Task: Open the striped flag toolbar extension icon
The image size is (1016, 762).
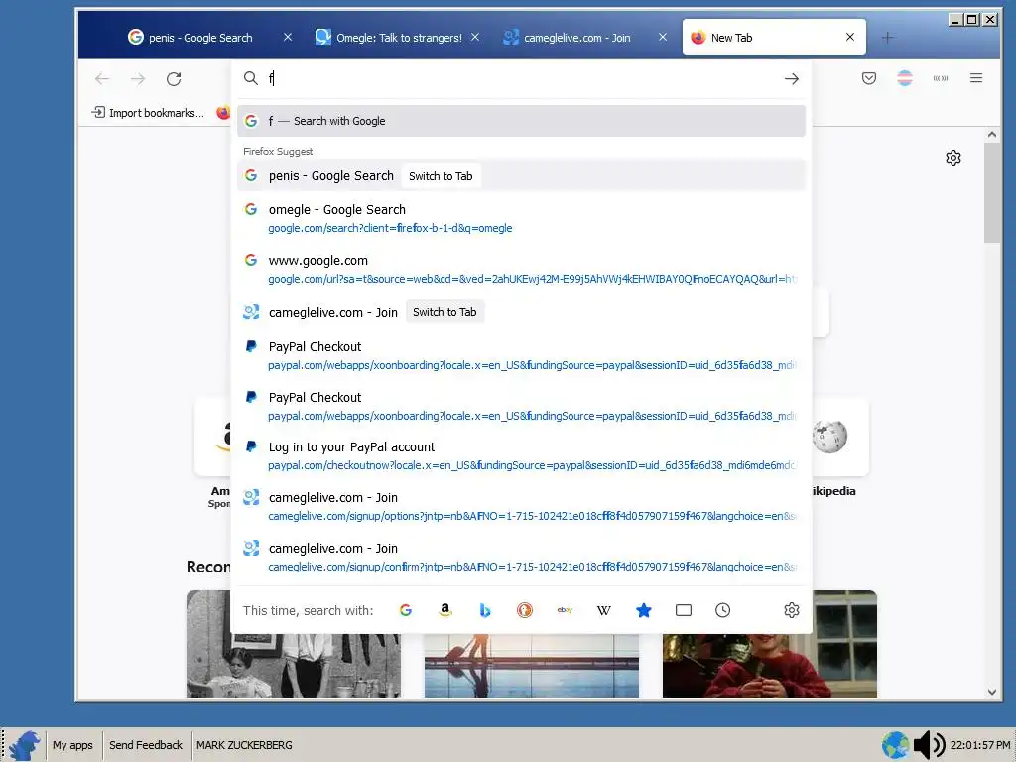Action: click(x=905, y=78)
